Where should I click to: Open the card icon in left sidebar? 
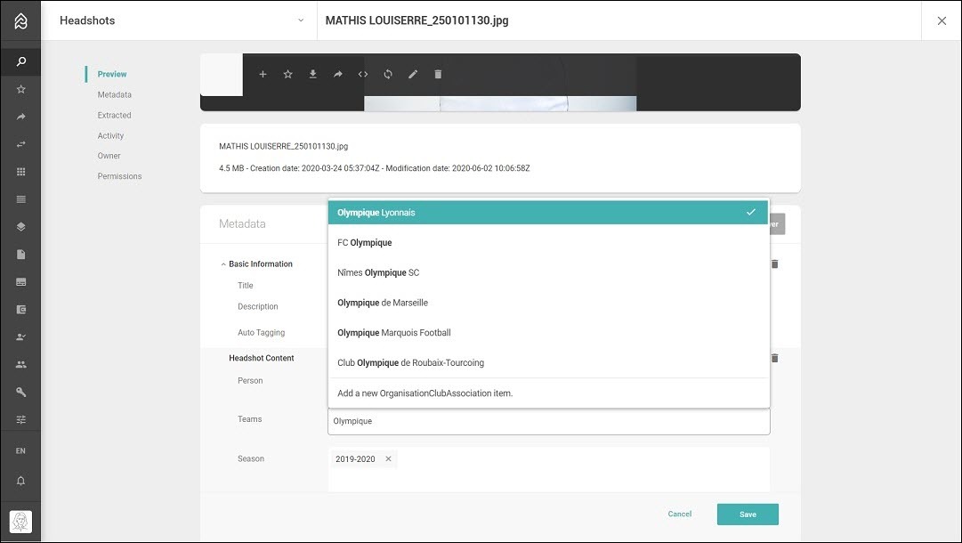tap(20, 282)
